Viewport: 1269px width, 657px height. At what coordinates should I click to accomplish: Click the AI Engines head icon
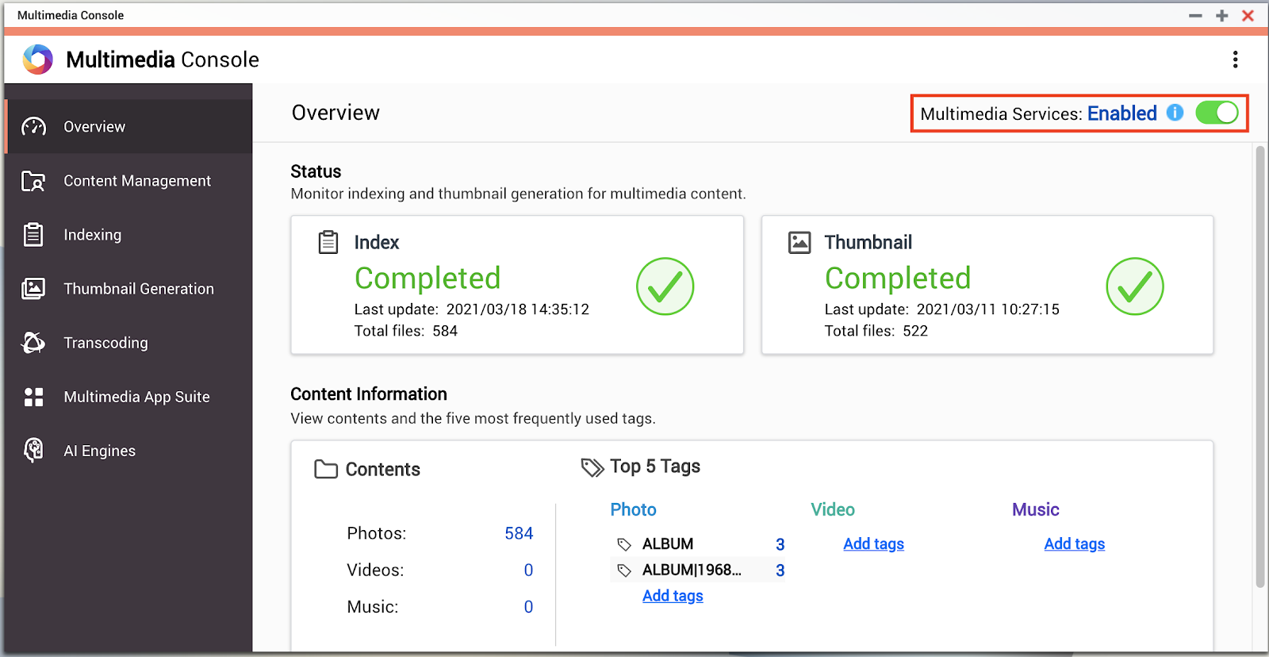click(x=33, y=451)
